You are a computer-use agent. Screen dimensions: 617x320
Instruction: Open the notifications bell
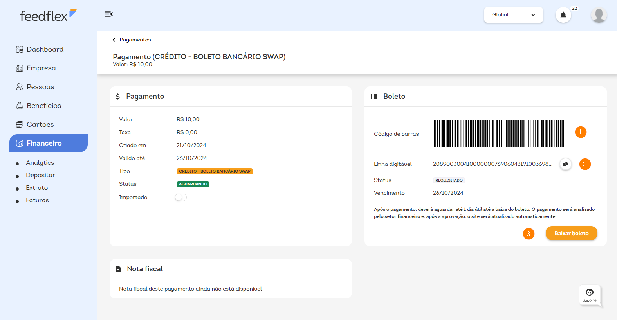563,15
